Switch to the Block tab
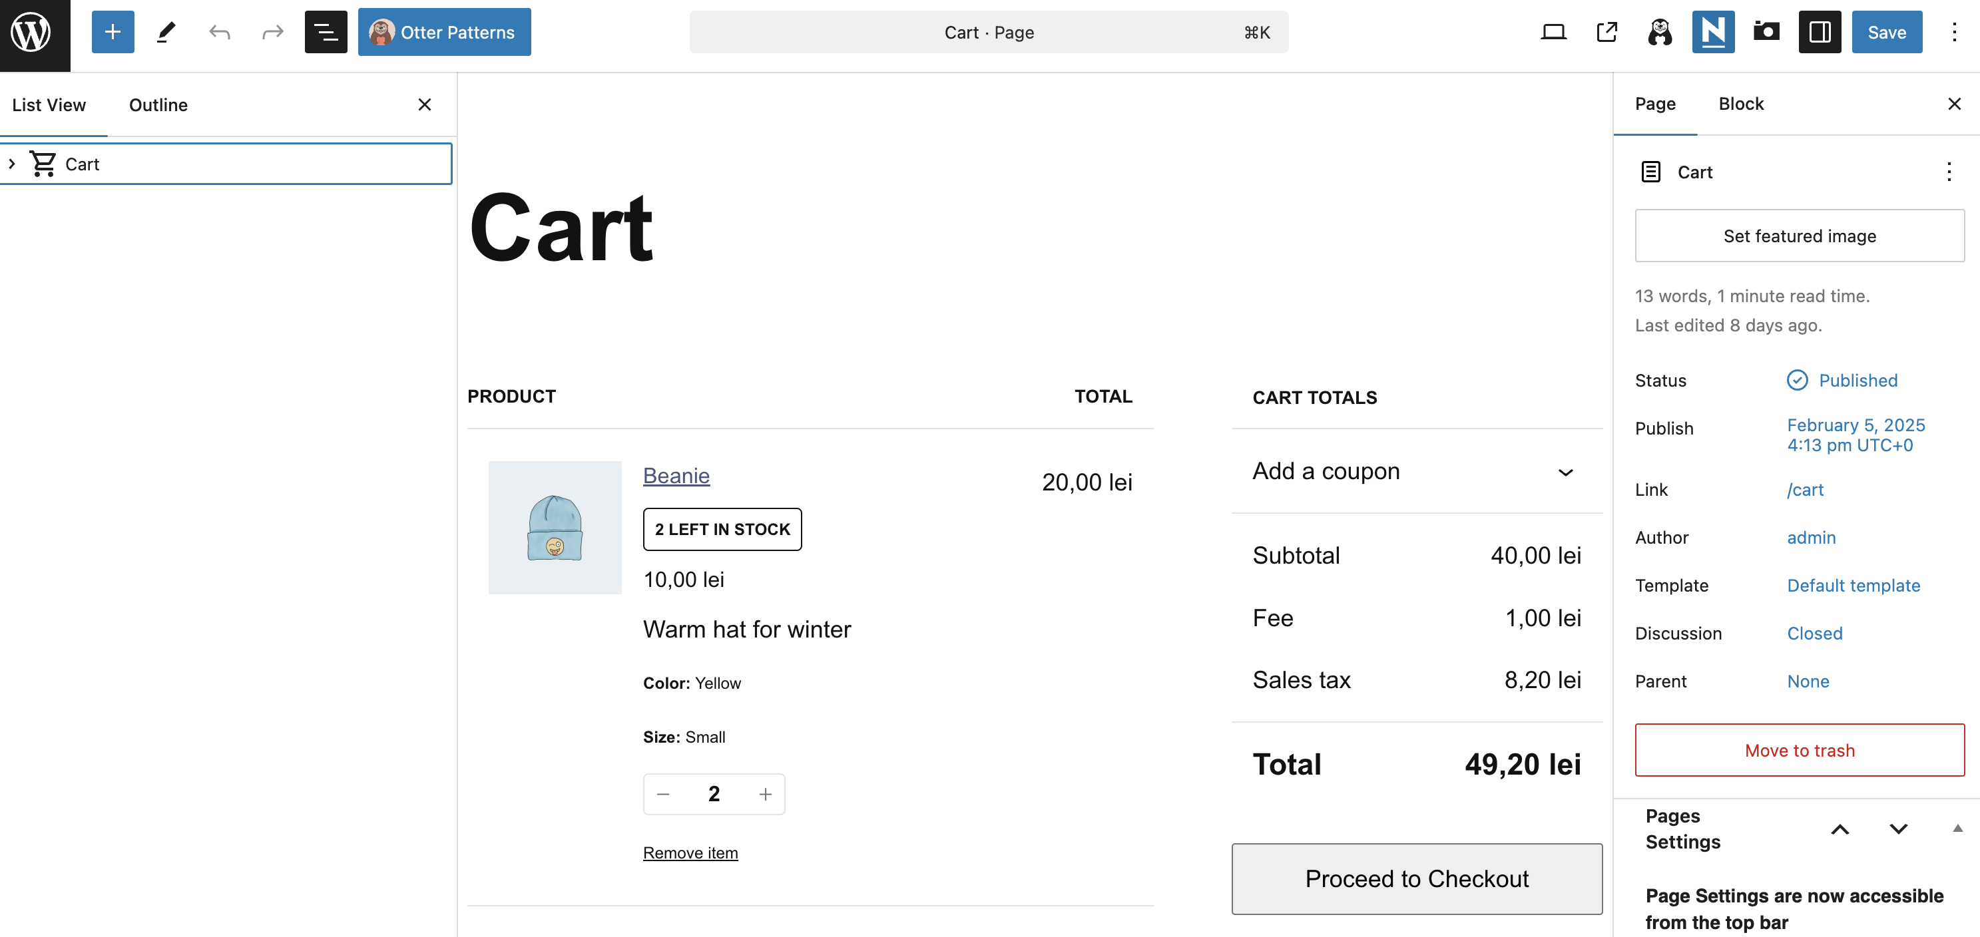The image size is (1980, 937). (x=1740, y=104)
